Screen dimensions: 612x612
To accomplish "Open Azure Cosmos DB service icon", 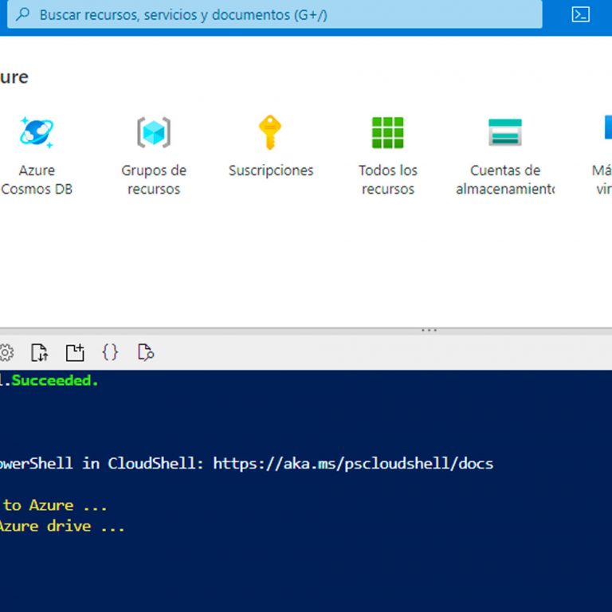I will pos(37,132).
